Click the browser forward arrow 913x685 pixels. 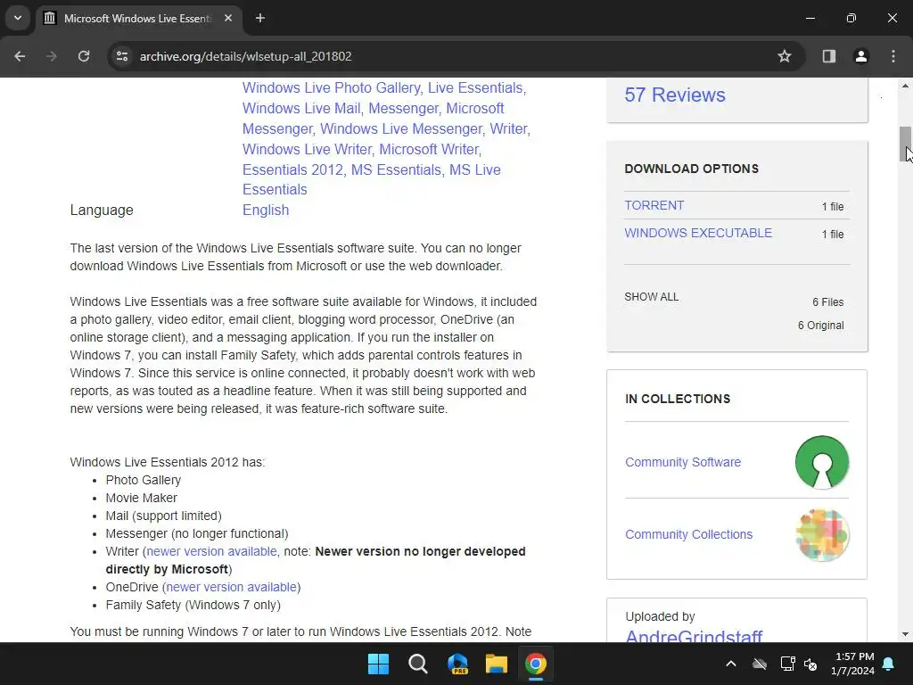[x=52, y=56]
